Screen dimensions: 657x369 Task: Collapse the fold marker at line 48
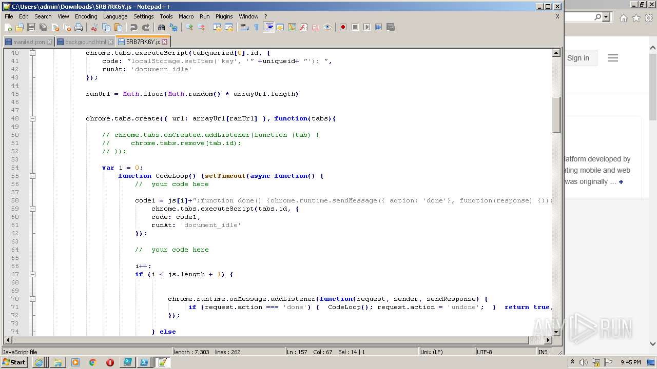pyautogui.click(x=32, y=118)
